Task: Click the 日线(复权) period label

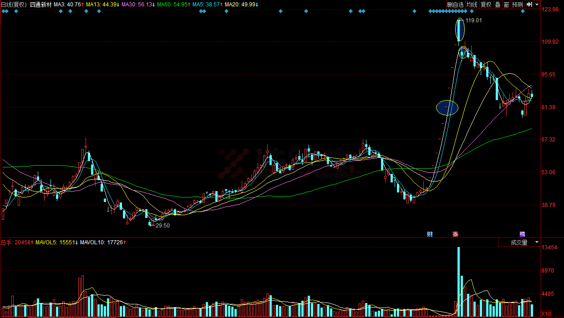Action: [14, 5]
